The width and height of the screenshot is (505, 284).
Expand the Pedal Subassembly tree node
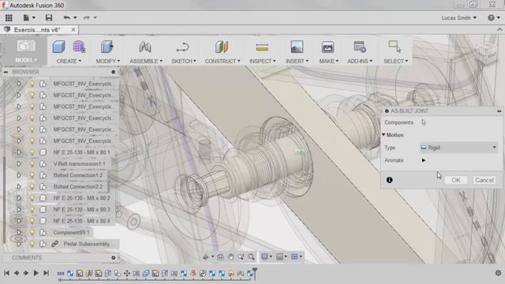click(x=19, y=244)
